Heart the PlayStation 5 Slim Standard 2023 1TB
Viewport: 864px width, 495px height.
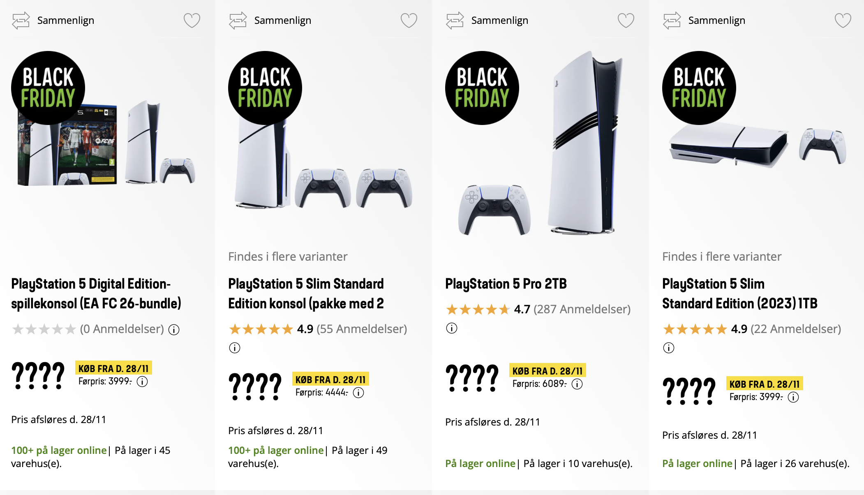click(x=843, y=20)
